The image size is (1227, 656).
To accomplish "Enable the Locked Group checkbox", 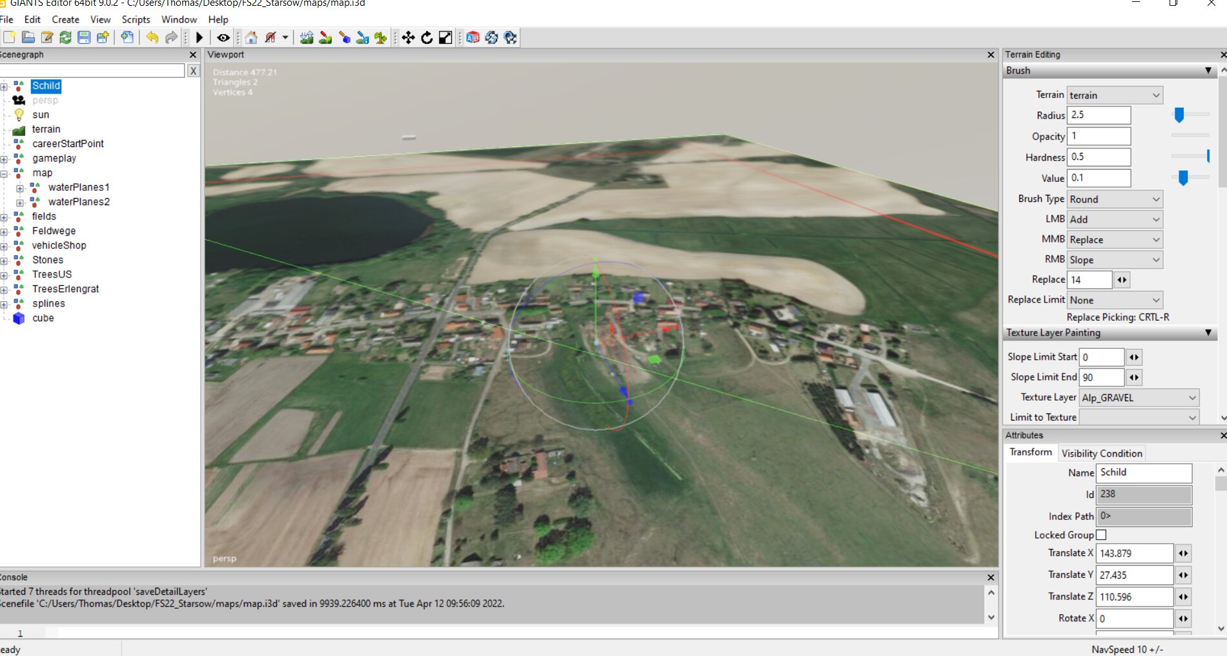I will pyautogui.click(x=1101, y=535).
